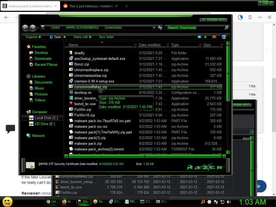This screenshot has width=276, height=207.
Task: Open the Share with dropdown
Action: coord(82,37)
